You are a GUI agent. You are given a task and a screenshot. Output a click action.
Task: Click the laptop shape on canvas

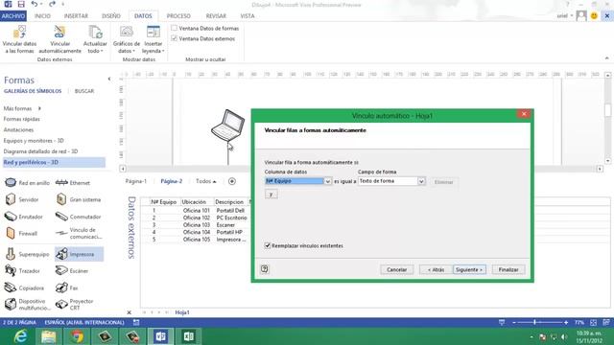point(228,126)
